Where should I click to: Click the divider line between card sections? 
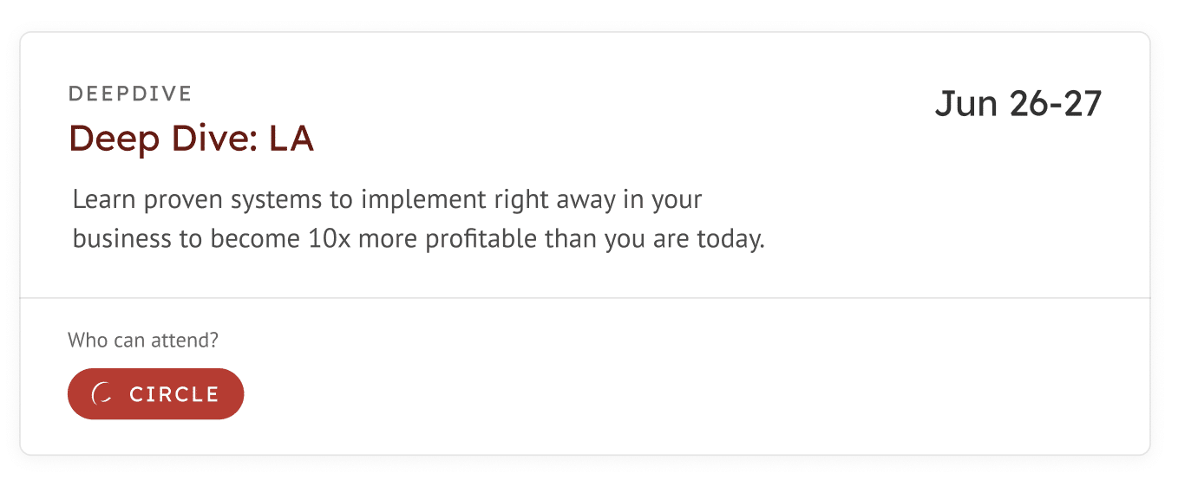point(586,298)
